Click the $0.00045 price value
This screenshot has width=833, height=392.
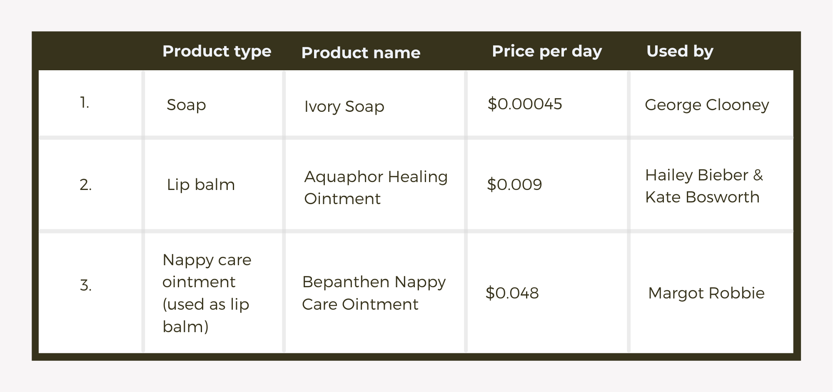(525, 104)
